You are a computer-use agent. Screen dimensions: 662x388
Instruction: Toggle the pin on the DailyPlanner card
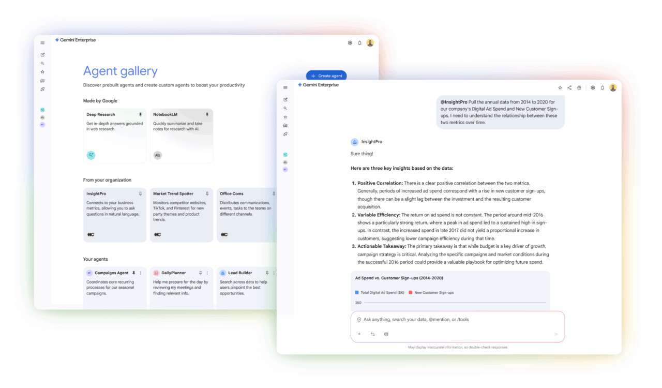[x=200, y=273]
